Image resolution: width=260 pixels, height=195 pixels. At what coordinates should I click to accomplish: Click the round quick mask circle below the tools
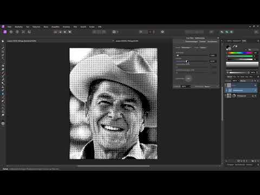pos(3,123)
